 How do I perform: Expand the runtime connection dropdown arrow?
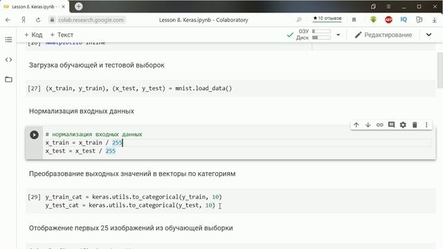click(338, 35)
